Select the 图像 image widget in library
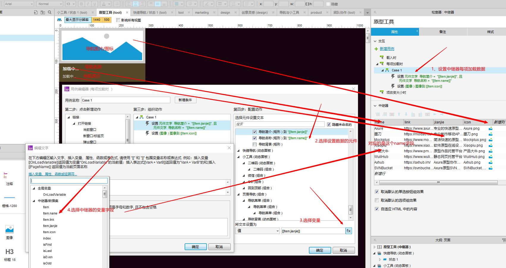Image resolution: width=506 pixels, height=268 pixels. click(10, 232)
